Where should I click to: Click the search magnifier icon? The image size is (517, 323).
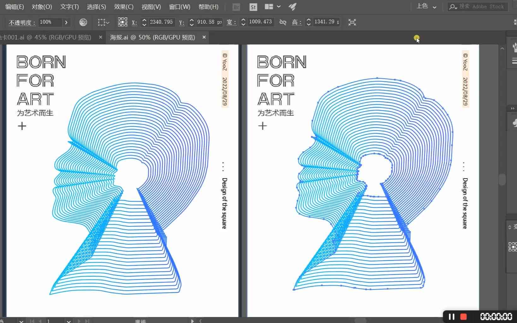point(453,7)
